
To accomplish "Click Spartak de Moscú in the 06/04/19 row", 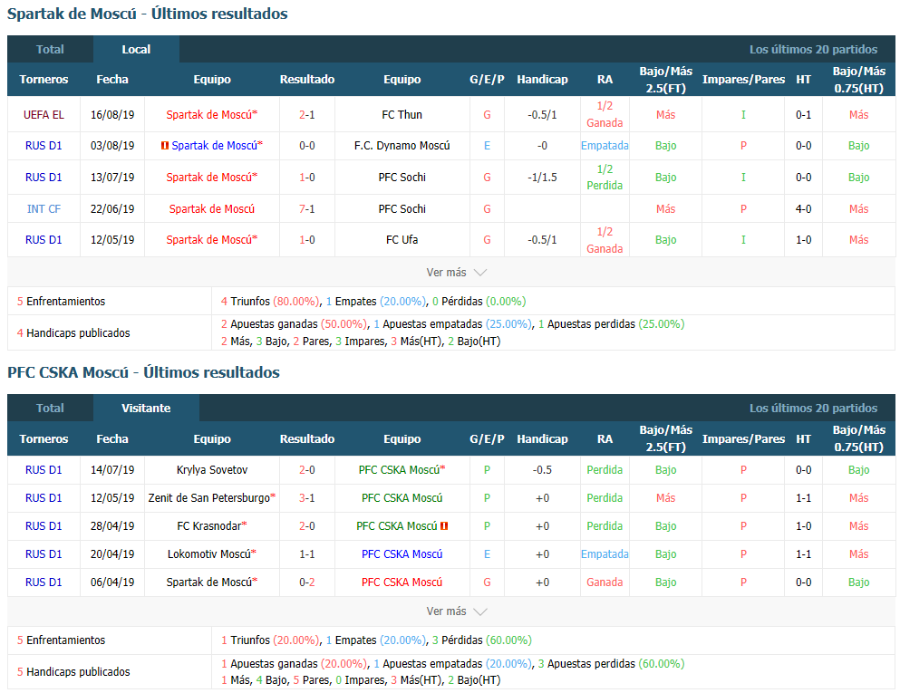I will coord(209,582).
